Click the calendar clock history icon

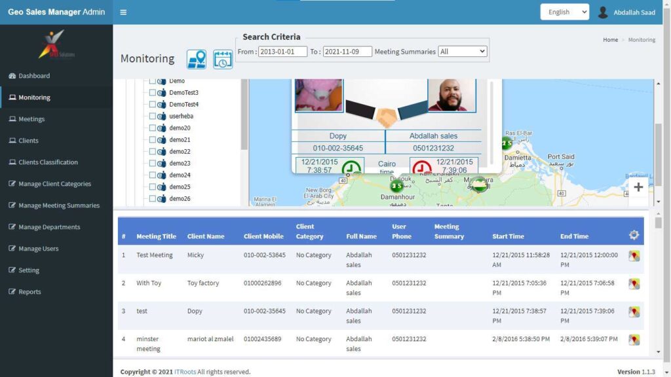point(223,59)
